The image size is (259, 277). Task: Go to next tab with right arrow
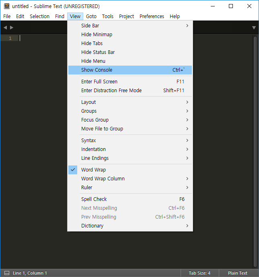click(12, 27)
